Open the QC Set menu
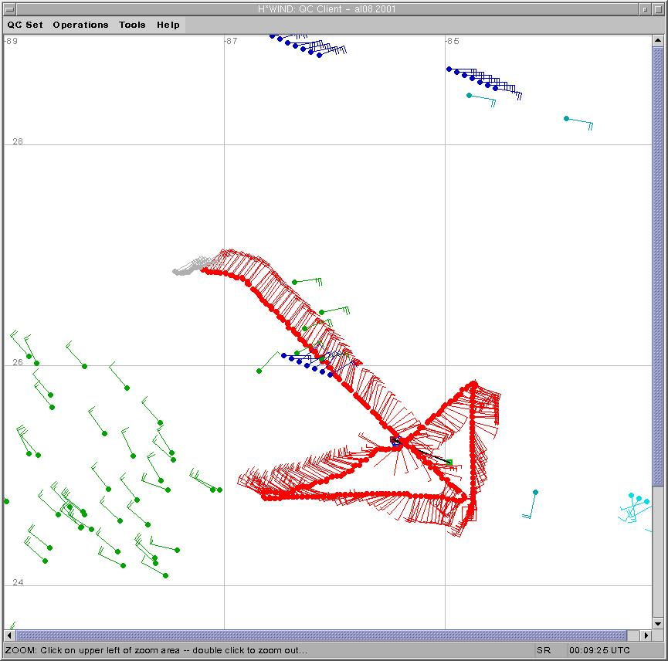This screenshot has height=661, width=668. click(x=25, y=25)
